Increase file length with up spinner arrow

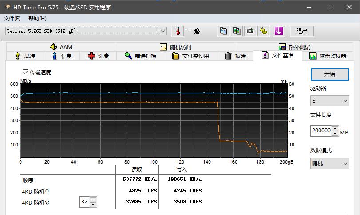(x=335, y=129)
